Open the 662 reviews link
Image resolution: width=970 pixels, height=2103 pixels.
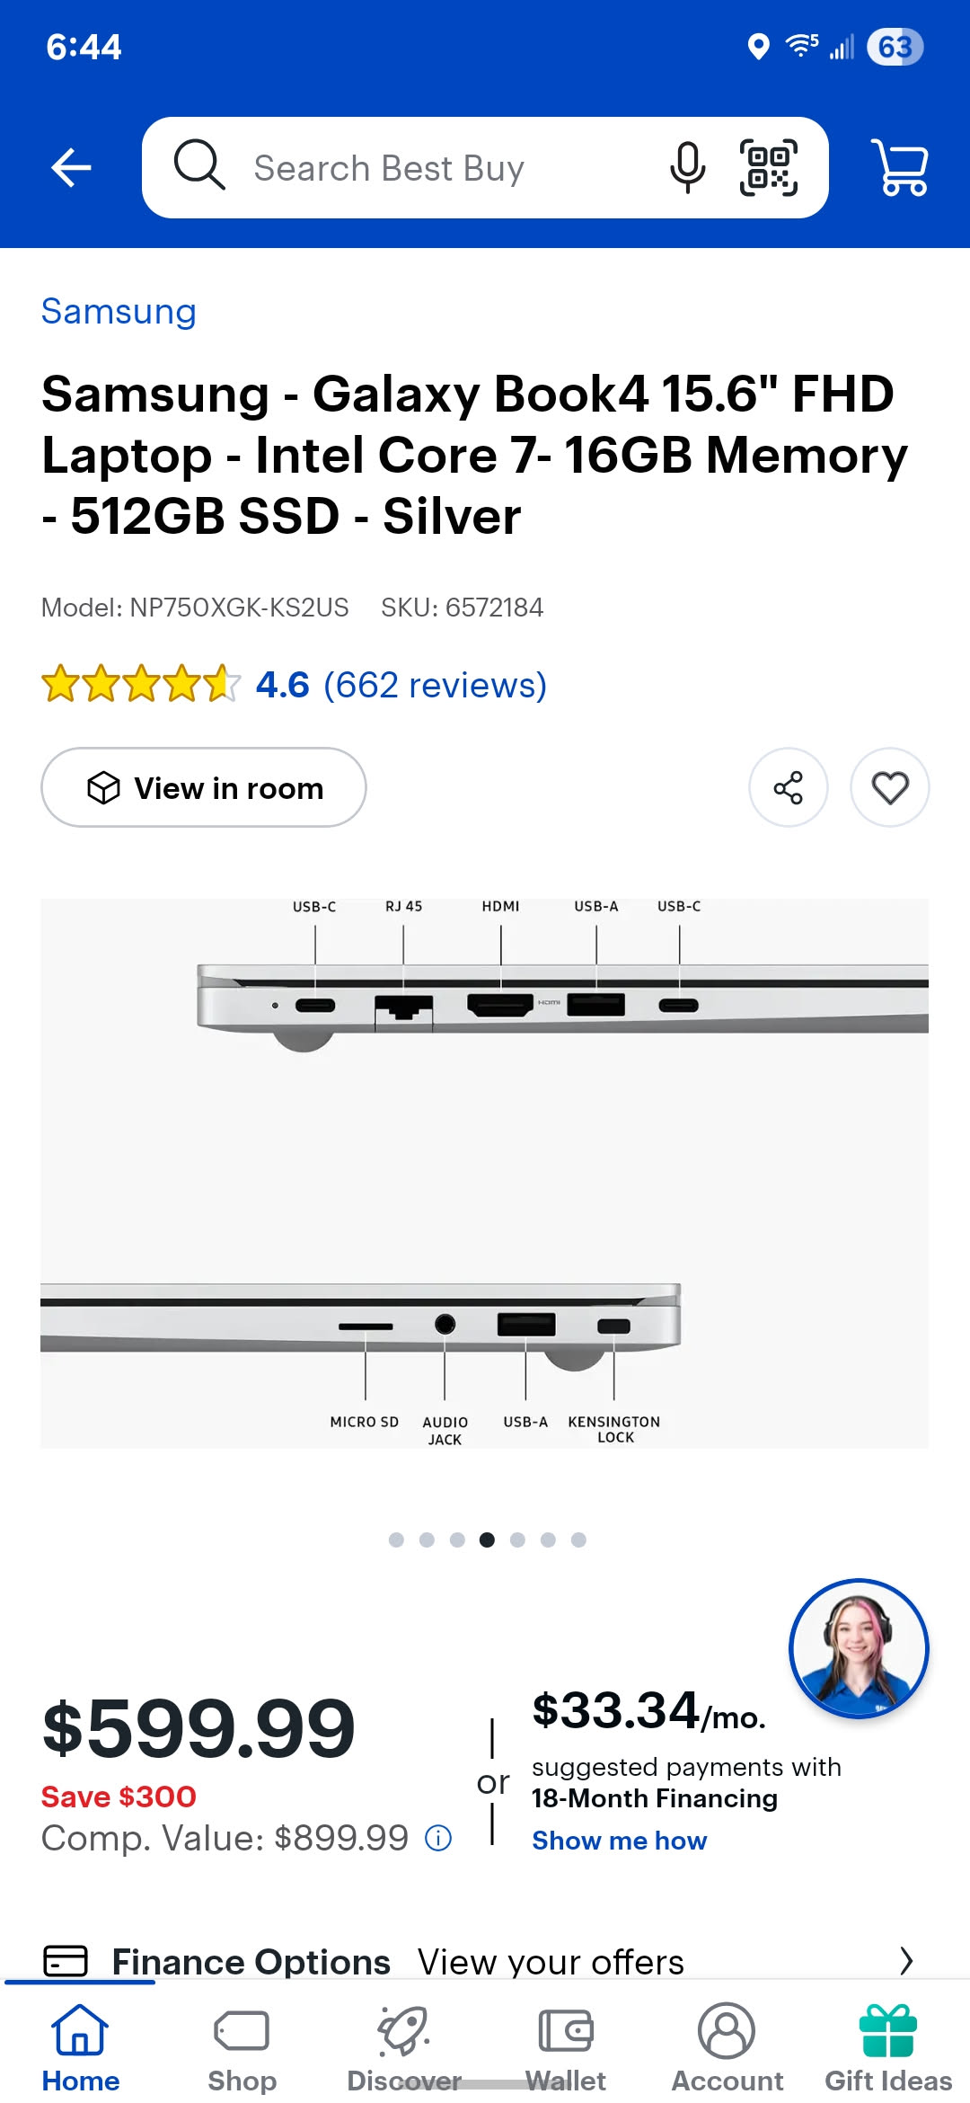[435, 686]
